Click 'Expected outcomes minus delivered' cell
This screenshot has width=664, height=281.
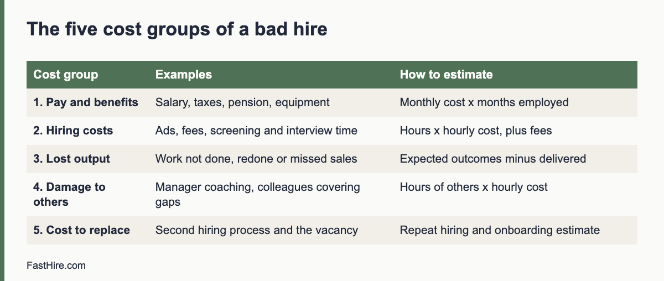pos(493,159)
